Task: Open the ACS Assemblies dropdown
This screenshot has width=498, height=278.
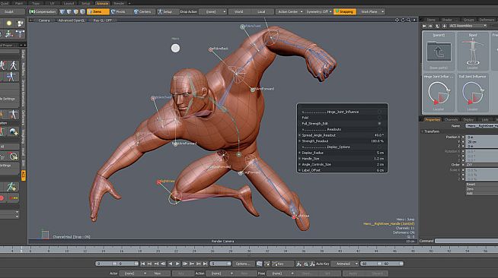Action: click(x=468, y=26)
